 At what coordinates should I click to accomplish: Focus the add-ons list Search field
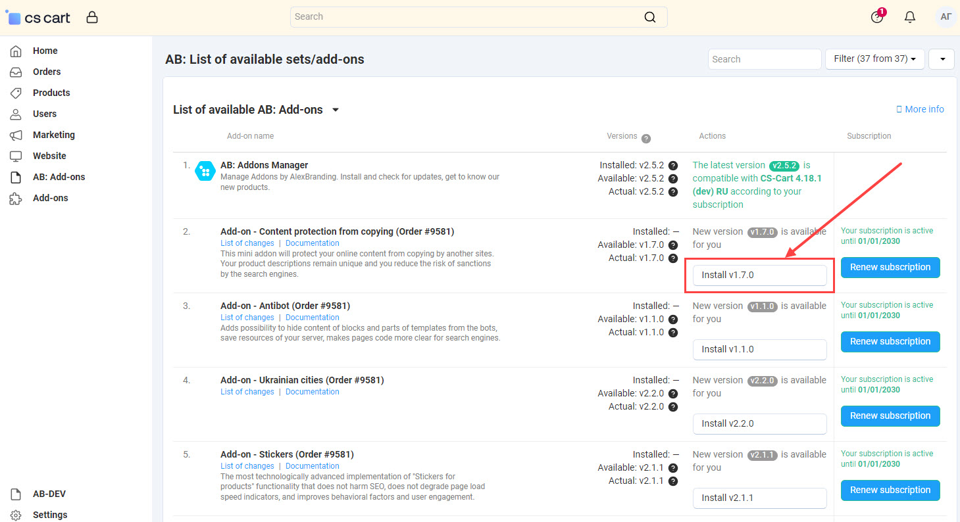coord(765,59)
